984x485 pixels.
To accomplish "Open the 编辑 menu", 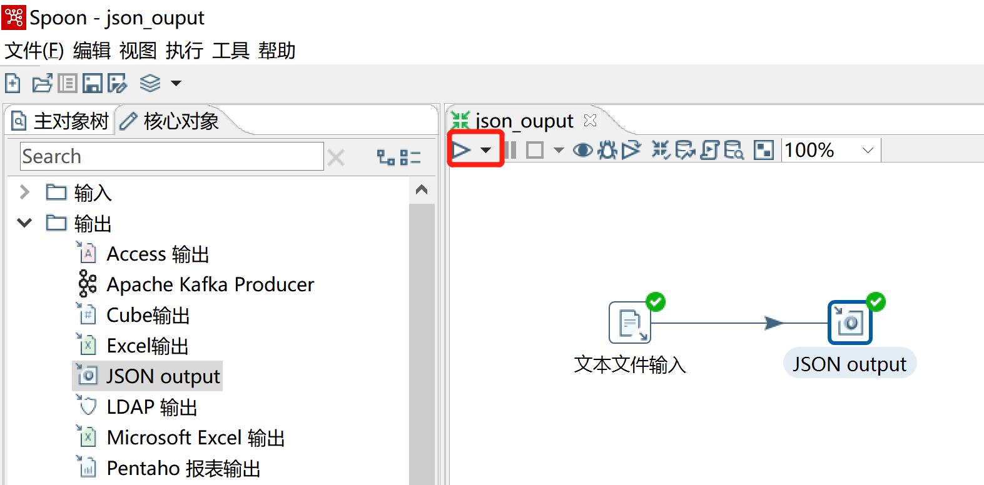I will coord(92,50).
